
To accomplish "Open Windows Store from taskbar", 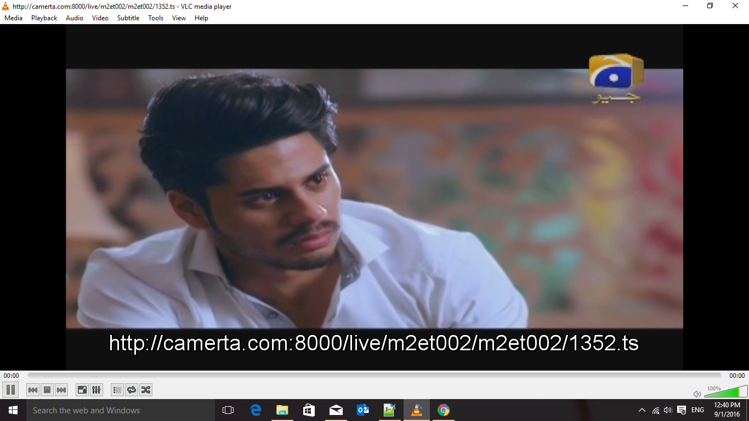I will click(x=309, y=410).
